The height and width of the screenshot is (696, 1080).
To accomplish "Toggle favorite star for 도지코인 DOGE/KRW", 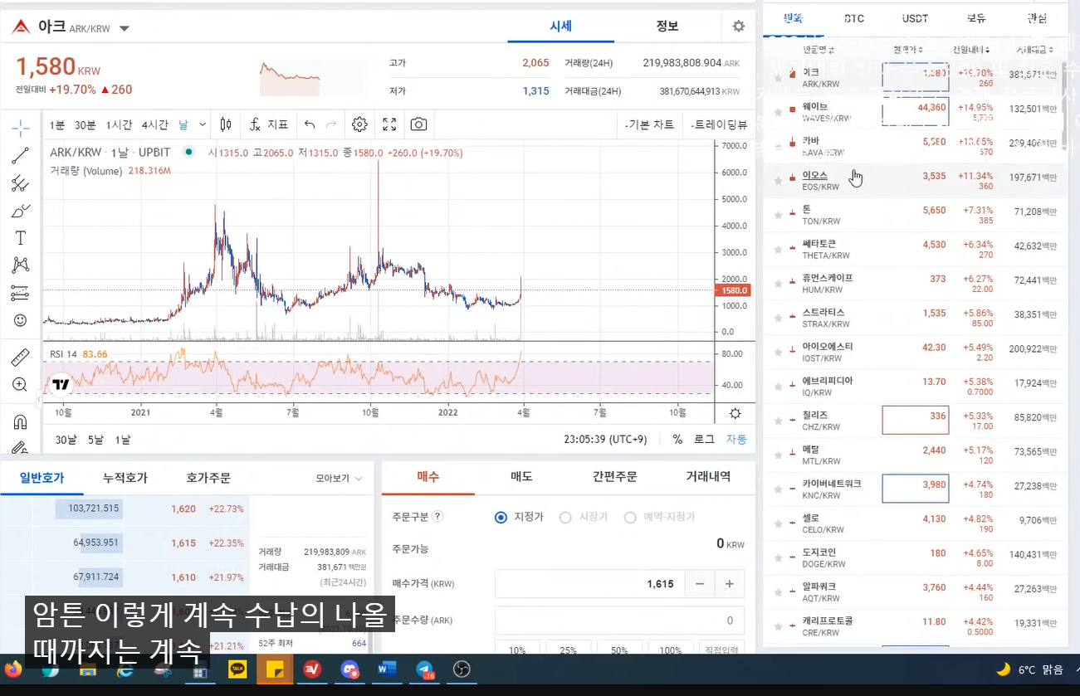I will (778, 557).
